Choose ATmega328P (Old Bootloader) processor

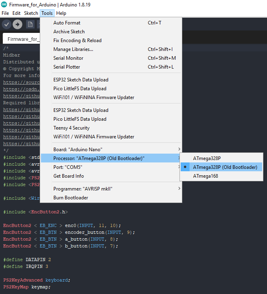(x=225, y=167)
